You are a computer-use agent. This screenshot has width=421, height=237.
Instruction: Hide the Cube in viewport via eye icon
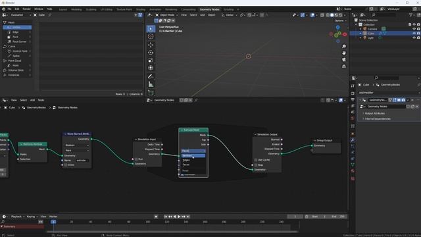point(414,34)
